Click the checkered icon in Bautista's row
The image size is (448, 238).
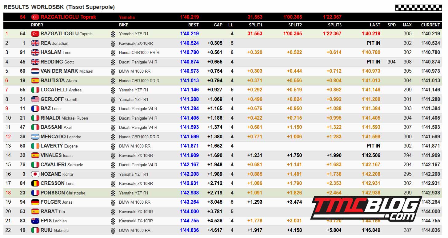pyautogui.click(x=113, y=81)
